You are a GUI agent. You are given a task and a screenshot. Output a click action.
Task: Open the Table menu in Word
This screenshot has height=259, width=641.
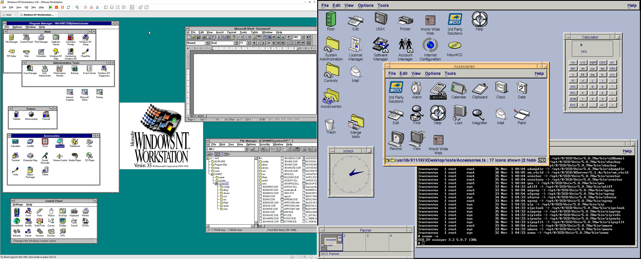click(254, 32)
